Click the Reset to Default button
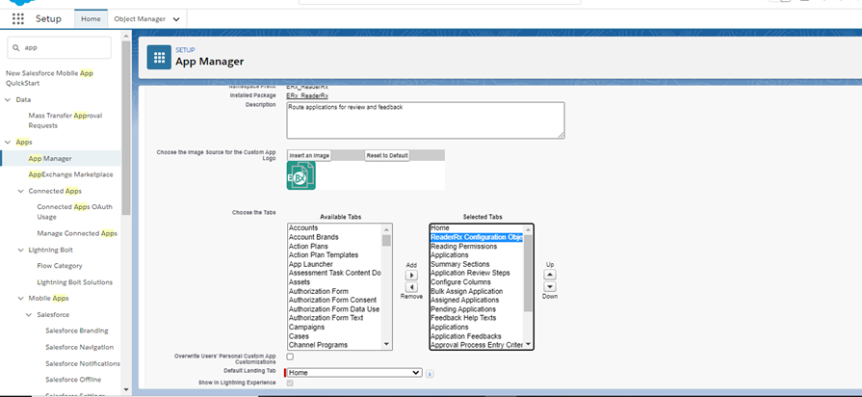The image size is (862, 397). [387, 155]
